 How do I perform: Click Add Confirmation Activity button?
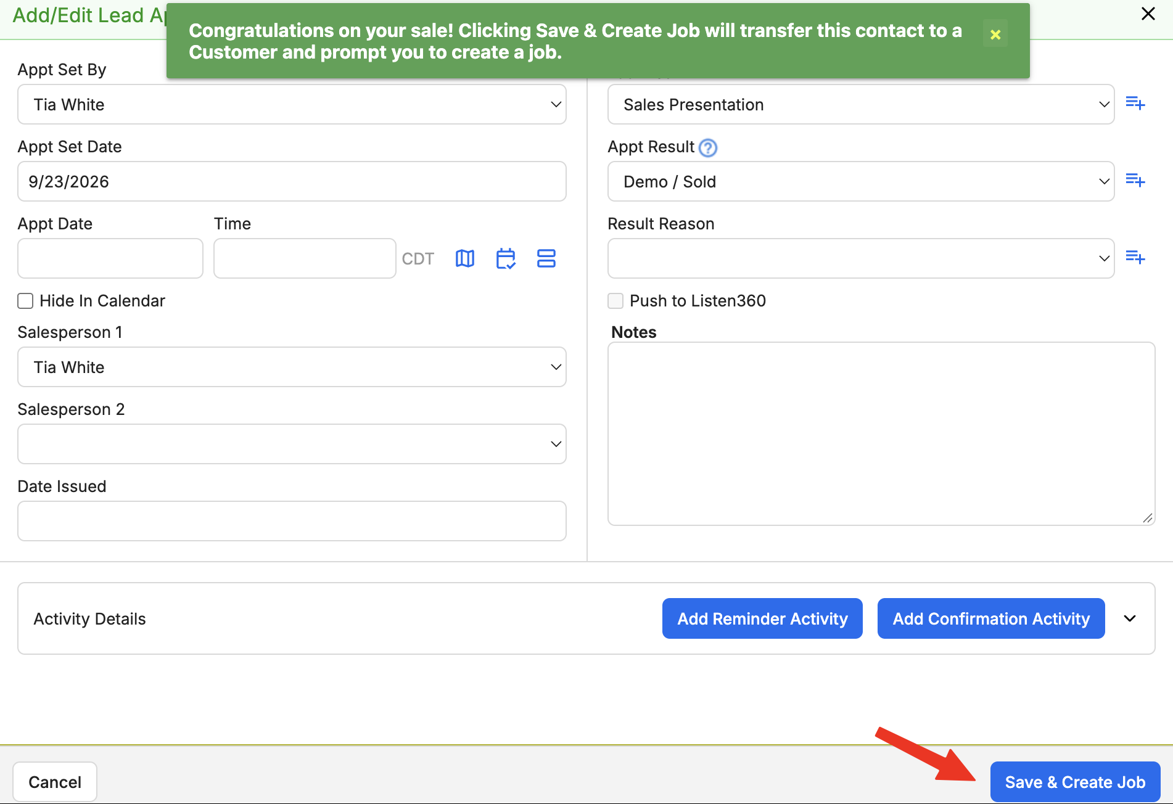[991, 618]
